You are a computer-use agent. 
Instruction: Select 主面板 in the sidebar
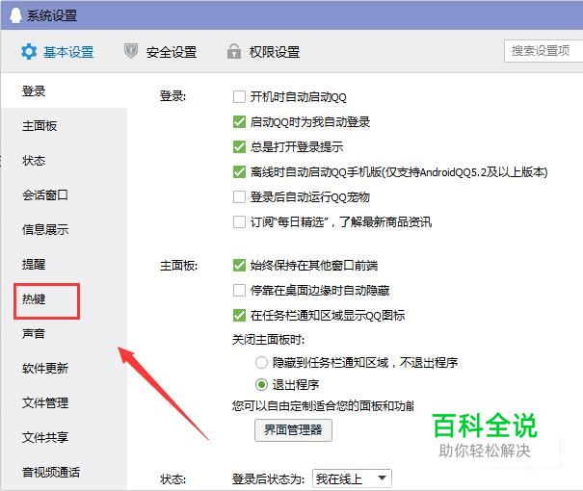click(x=40, y=125)
